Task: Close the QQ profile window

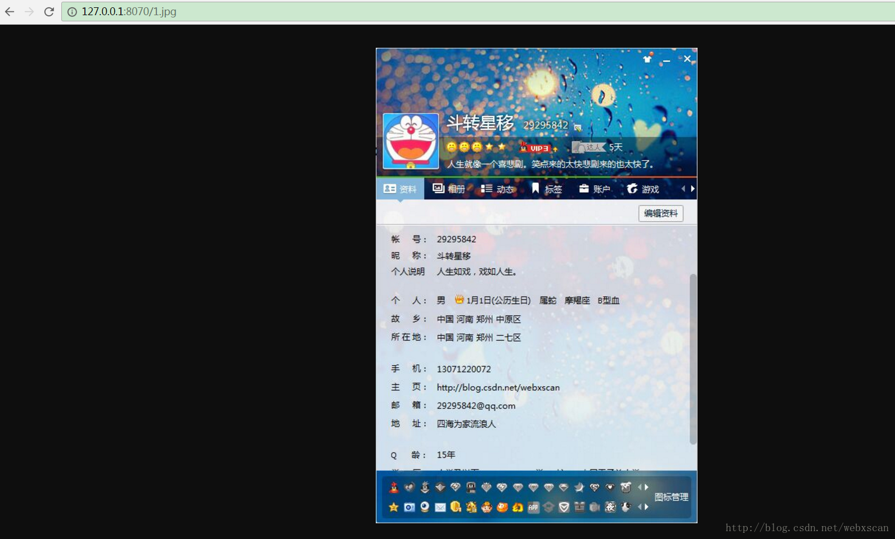Action: (687, 58)
